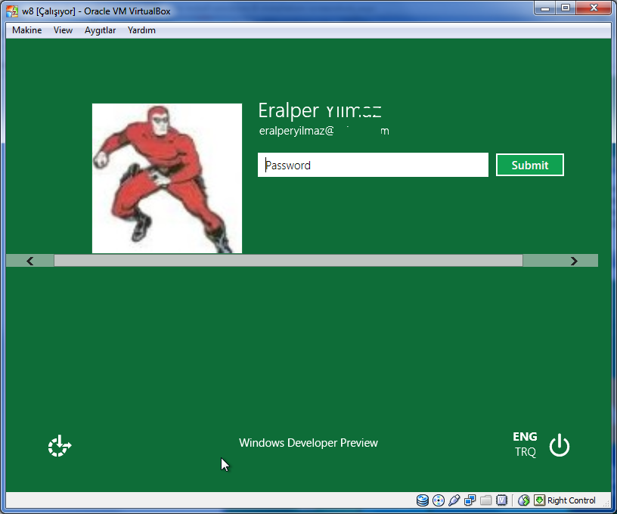The width and height of the screenshot is (617, 514).
Task: Click the virtualization status indicator icon
Action: [502, 500]
